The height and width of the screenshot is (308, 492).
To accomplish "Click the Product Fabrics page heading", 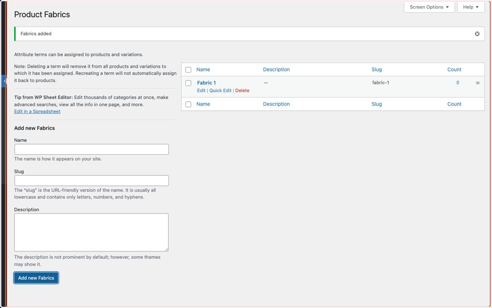I will (x=42, y=14).
